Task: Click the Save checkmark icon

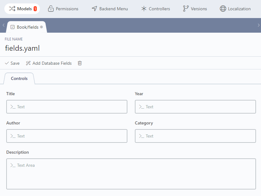Action: coord(7,63)
